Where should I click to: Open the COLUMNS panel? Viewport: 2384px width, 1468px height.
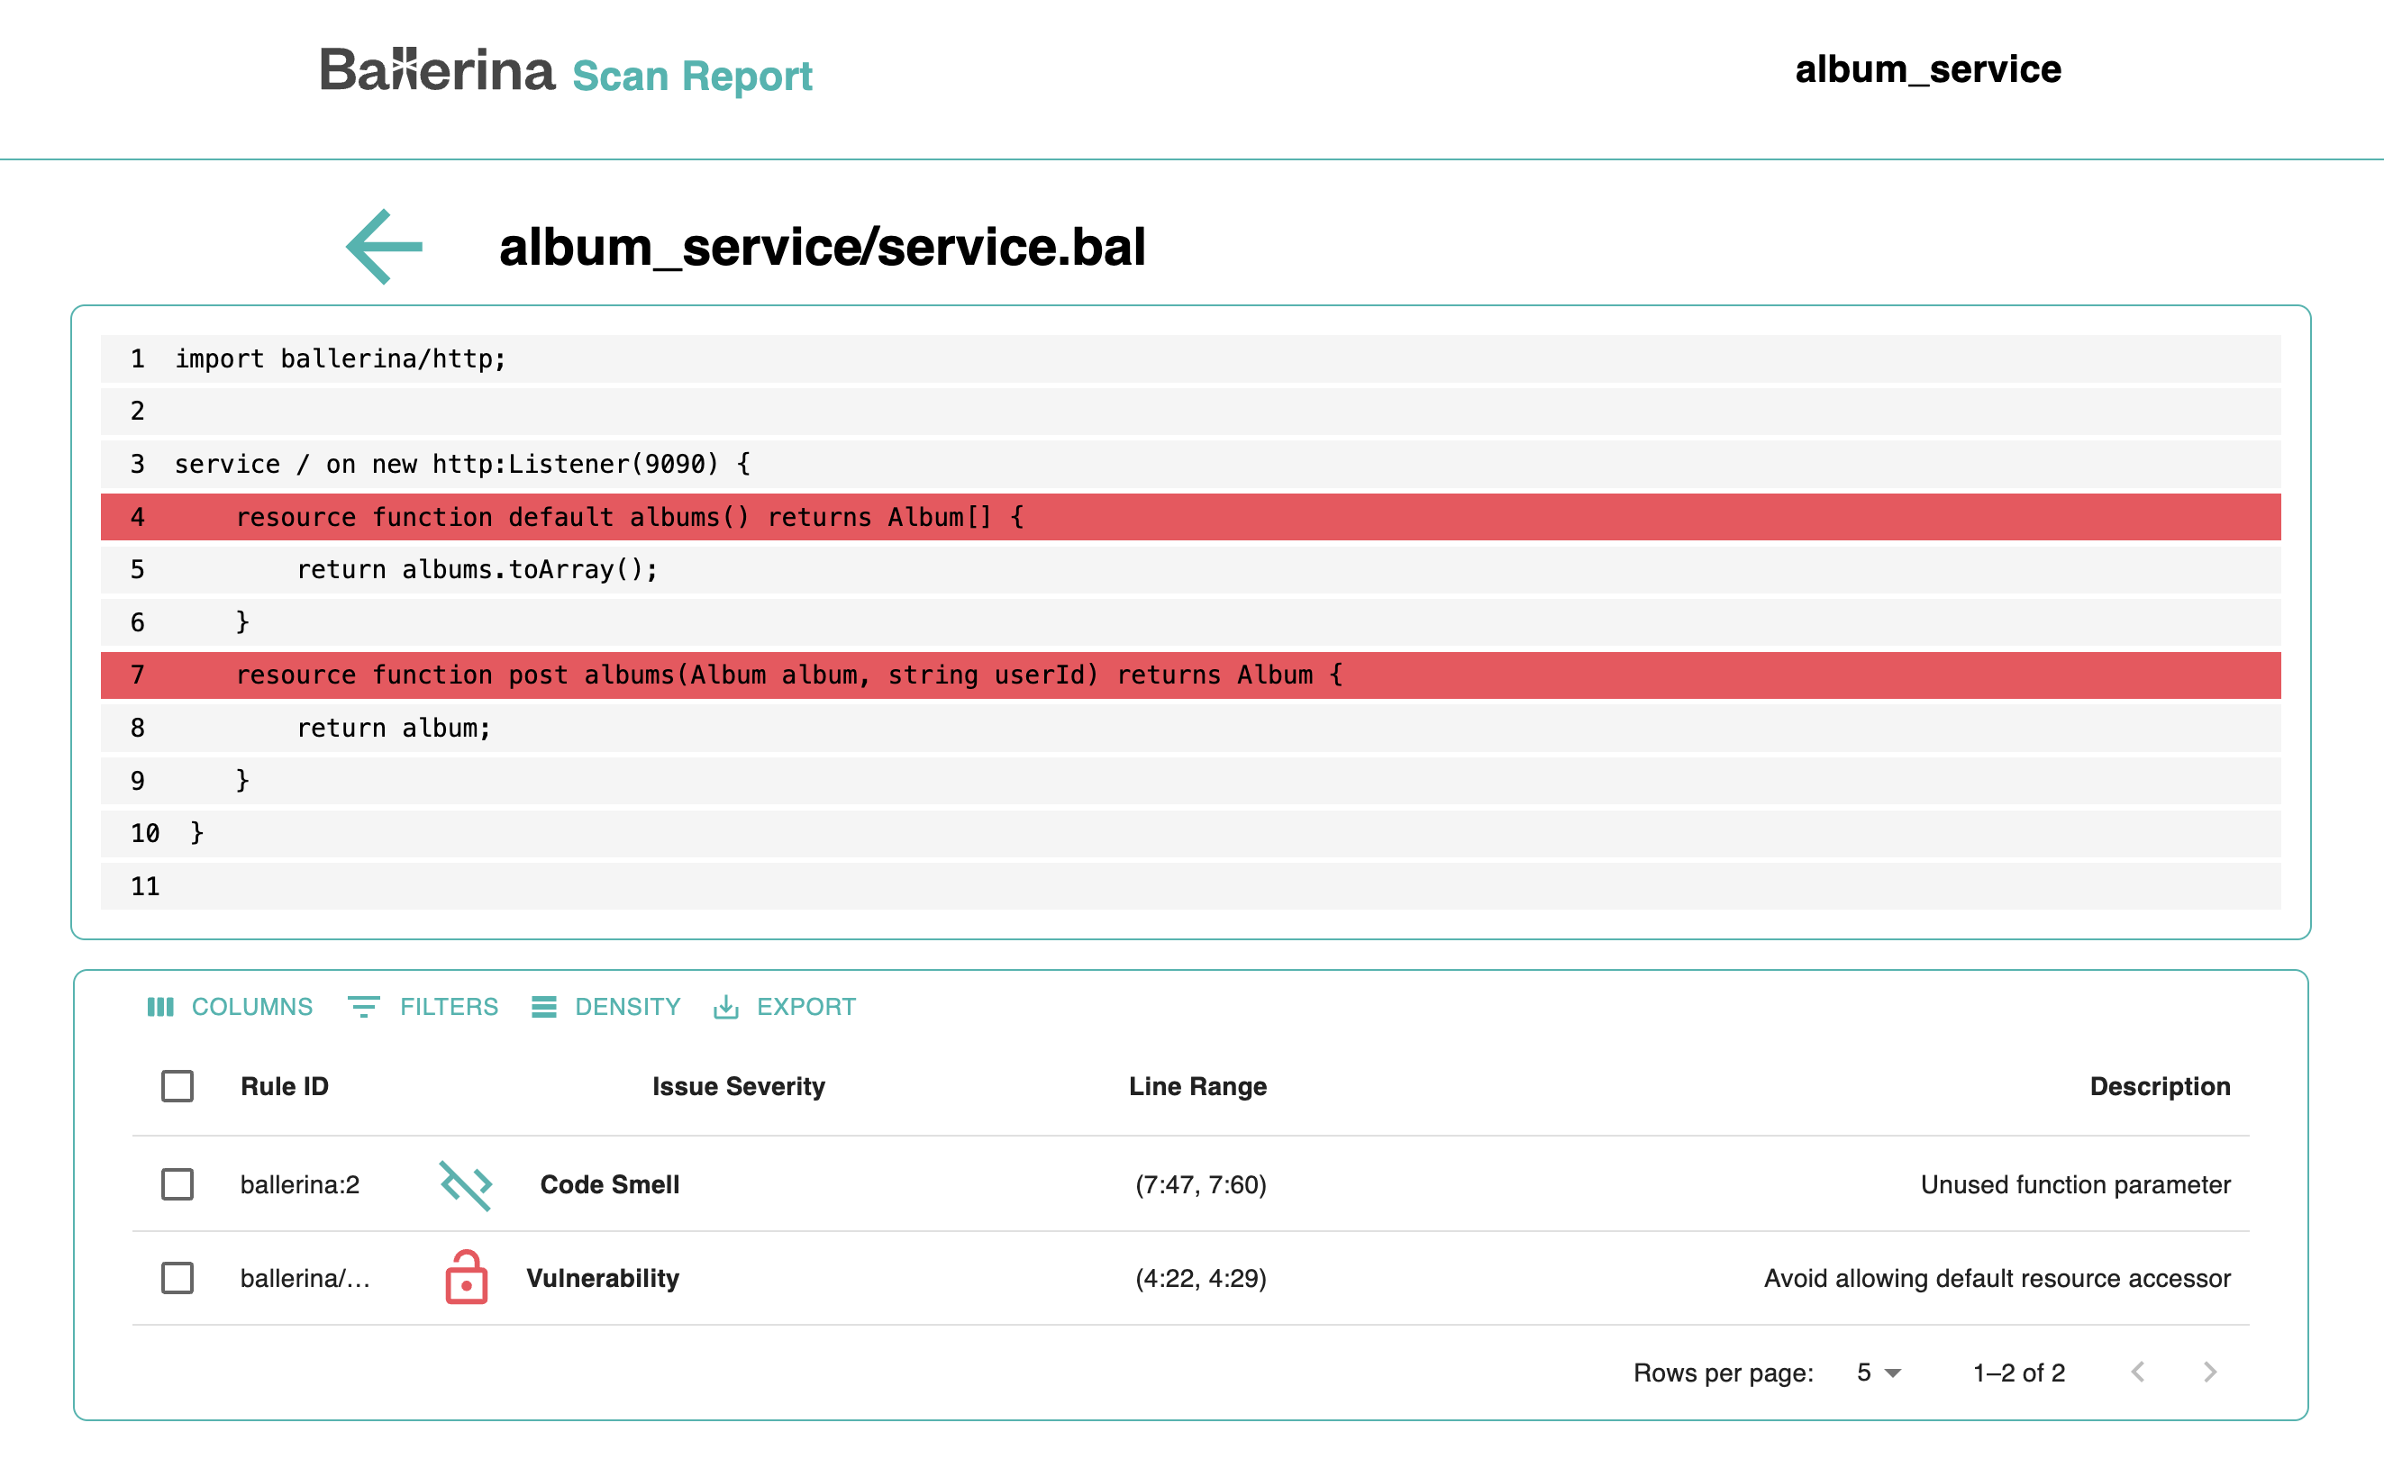230,1007
